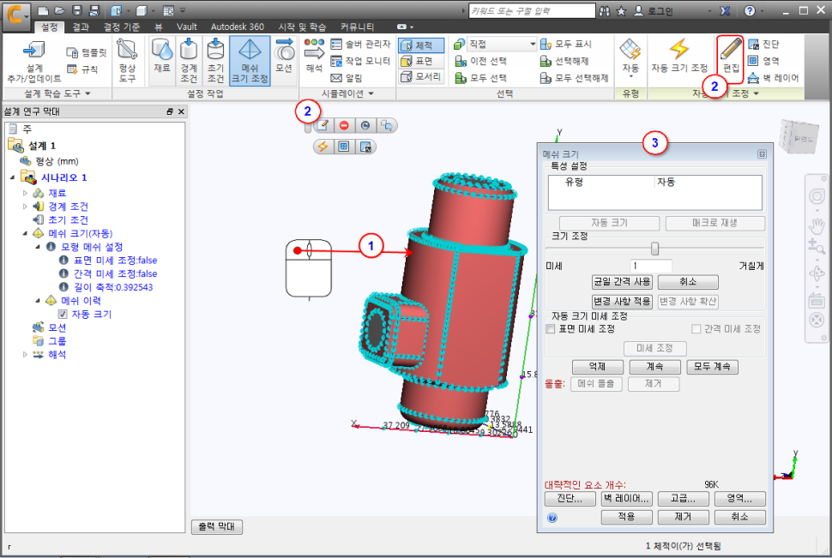Viewport: 832px width, 558px height.
Task: Open the 알림 notification tool
Action: pos(347,78)
